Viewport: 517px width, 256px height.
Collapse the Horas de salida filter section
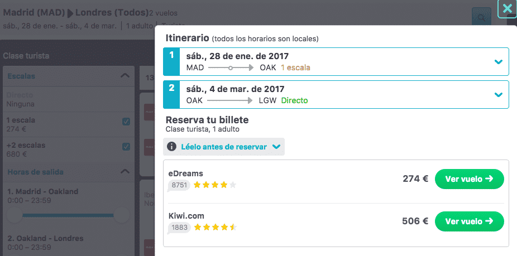point(125,171)
